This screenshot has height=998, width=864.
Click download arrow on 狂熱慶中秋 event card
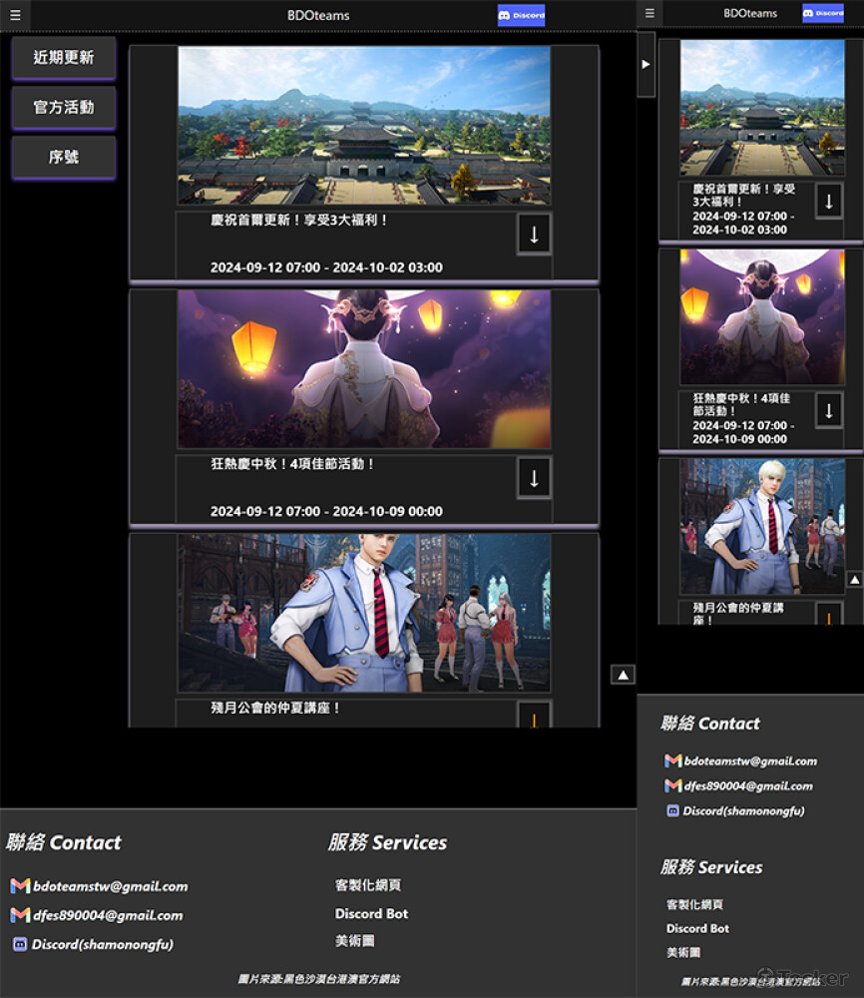533,478
